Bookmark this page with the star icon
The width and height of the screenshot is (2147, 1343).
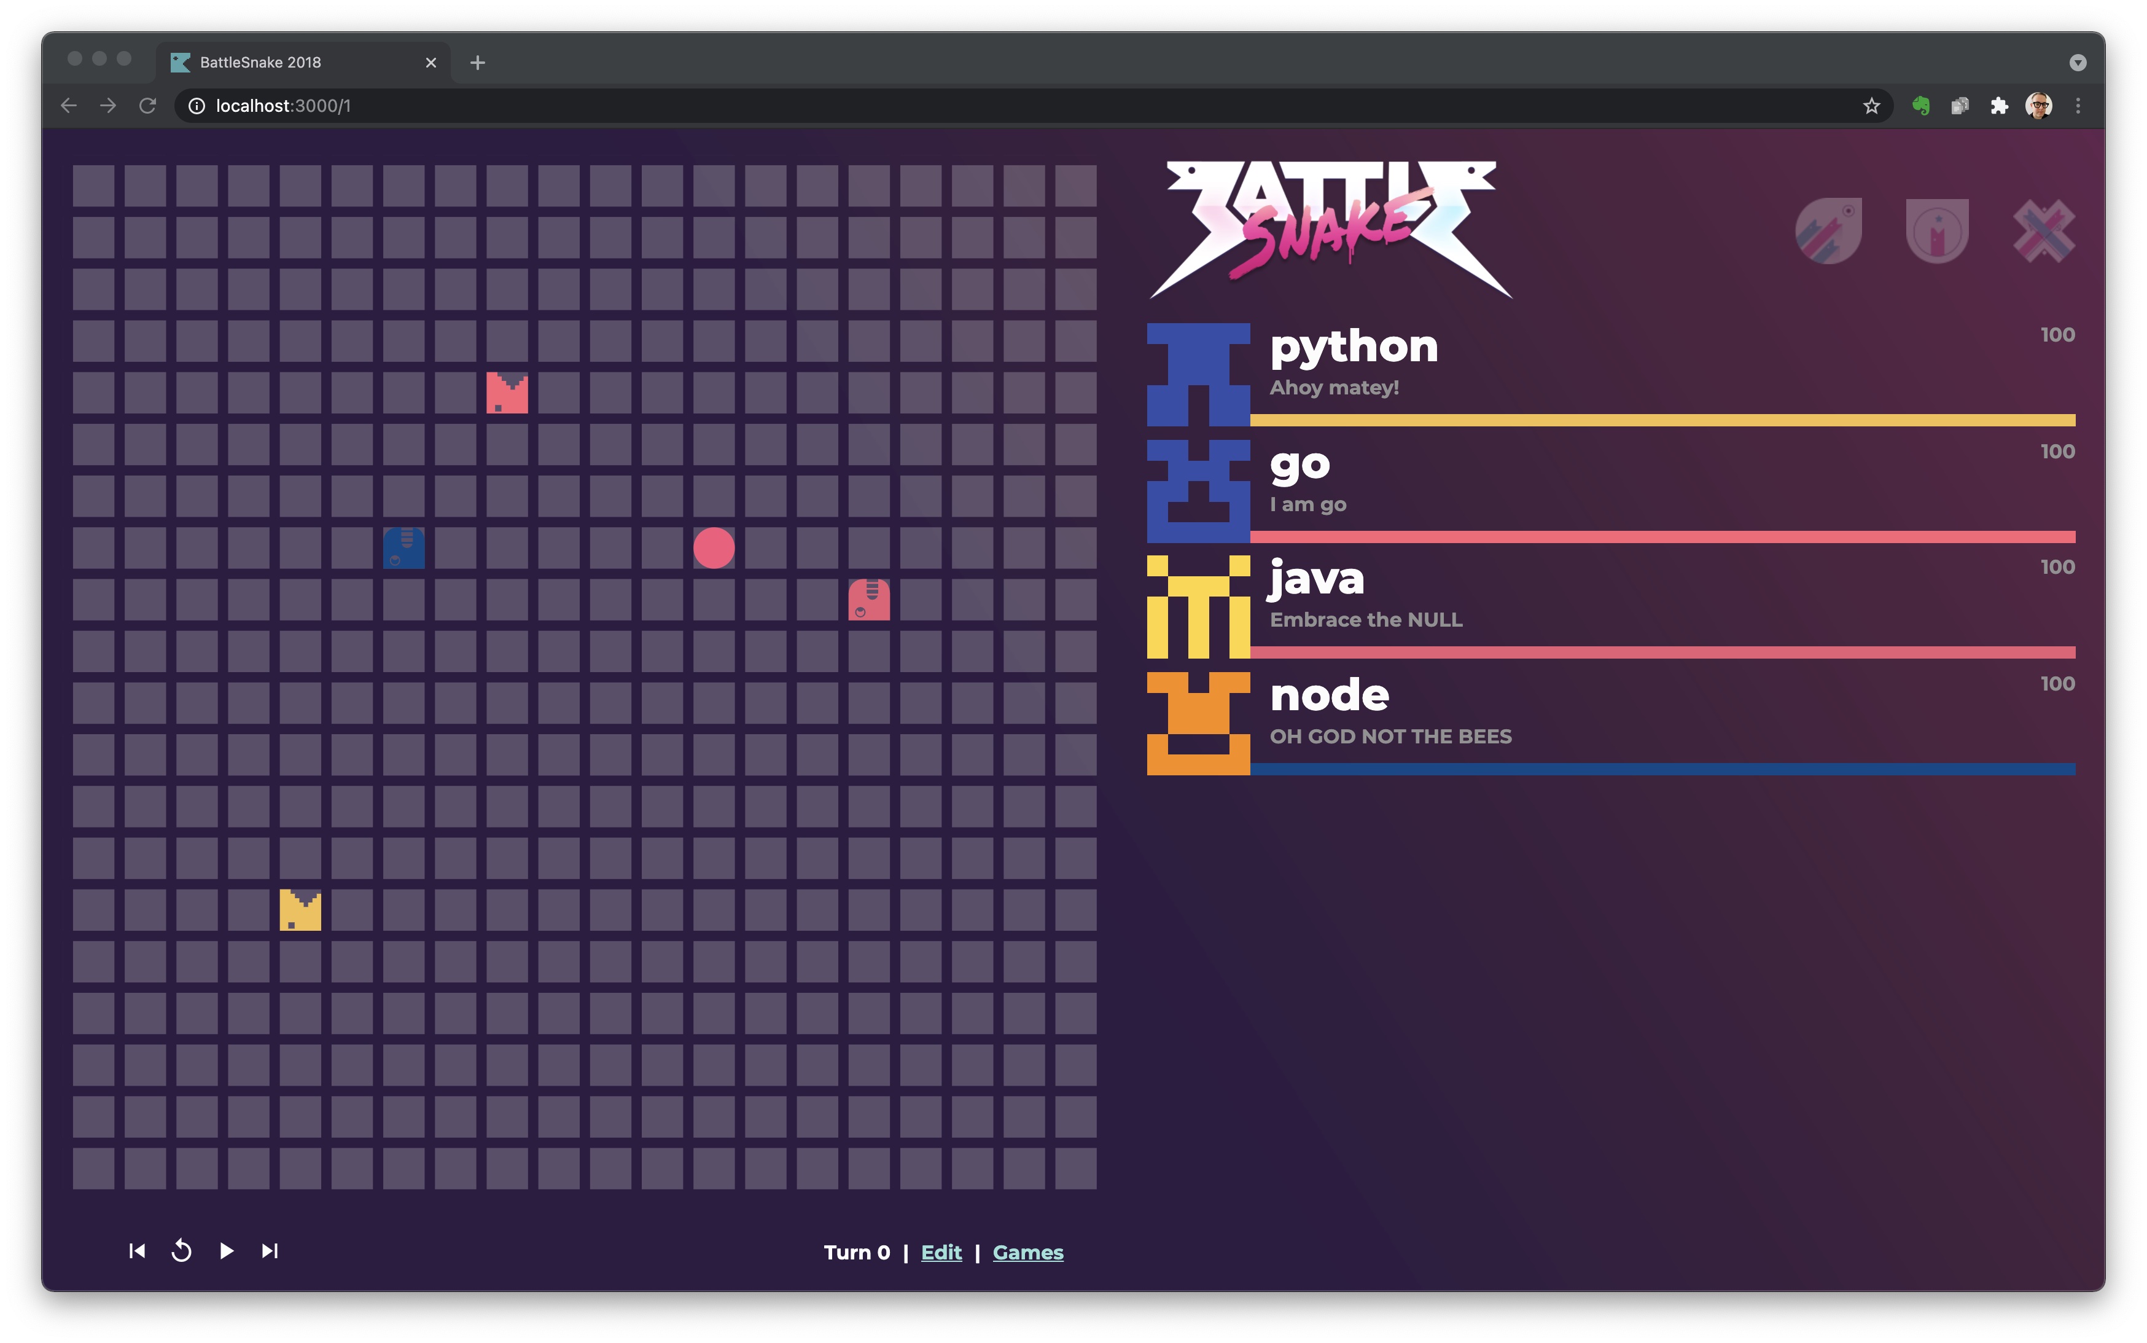coord(1871,106)
